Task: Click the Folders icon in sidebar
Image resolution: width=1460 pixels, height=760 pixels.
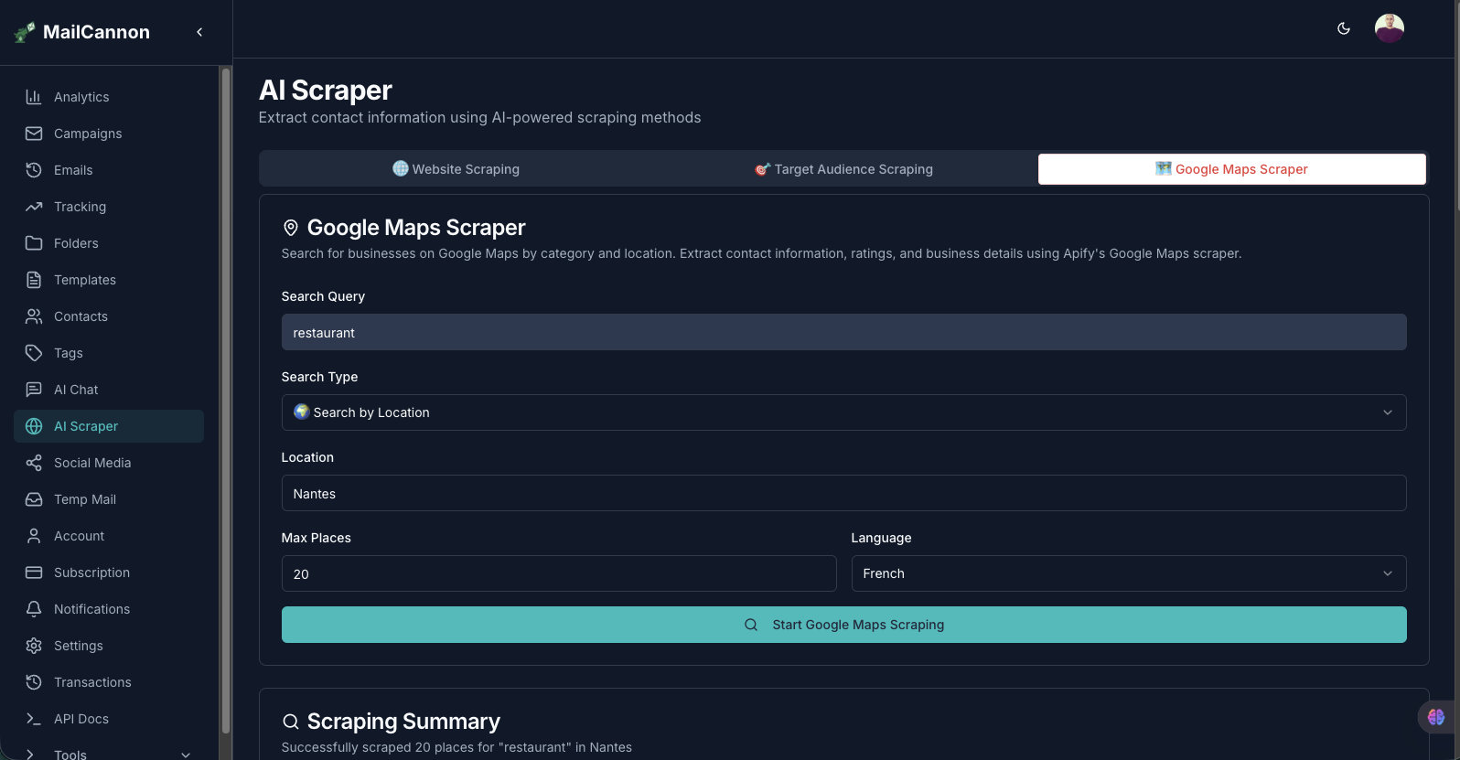Action: pos(34,243)
